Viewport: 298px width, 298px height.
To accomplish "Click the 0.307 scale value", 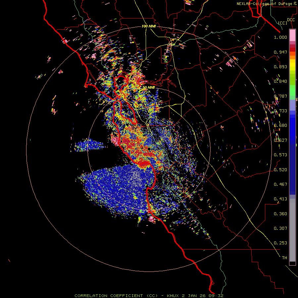I will click(x=280, y=228).
